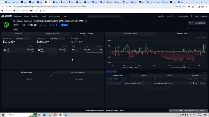Open Opera from the taskbar
Screen dimensions: 209x117
tap(55, 115)
